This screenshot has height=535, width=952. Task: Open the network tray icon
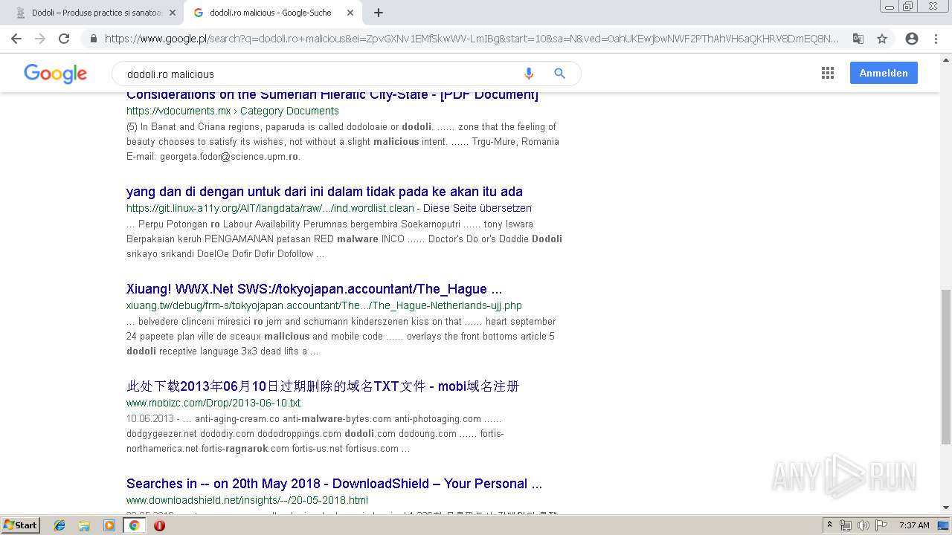coord(846,525)
